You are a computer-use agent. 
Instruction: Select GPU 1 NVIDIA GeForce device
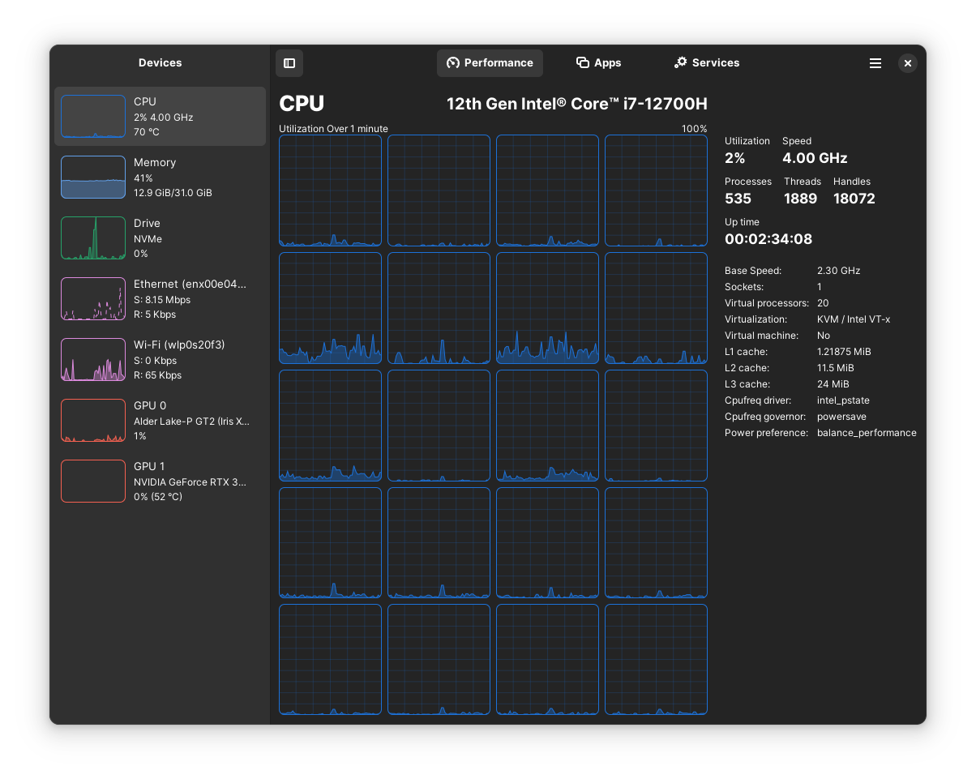pos(160,482)
